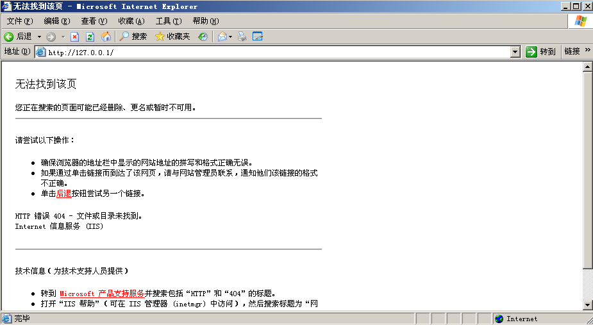Click the 转到 (Go) button
This screenshot has width=593, height=325.
coord(540,52)
